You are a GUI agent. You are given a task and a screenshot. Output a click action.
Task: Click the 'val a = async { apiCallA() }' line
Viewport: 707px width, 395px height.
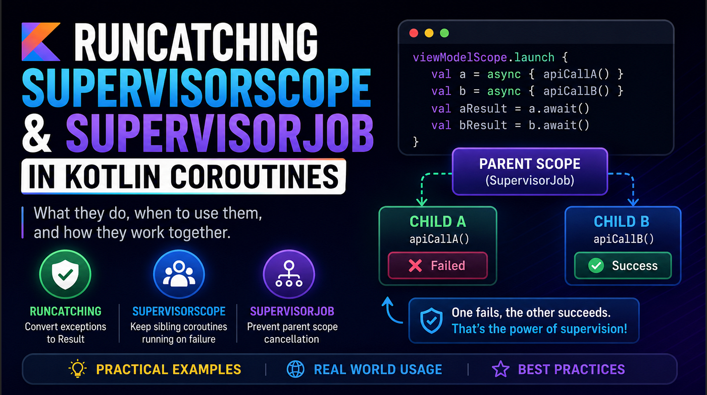tap(528, 74)
